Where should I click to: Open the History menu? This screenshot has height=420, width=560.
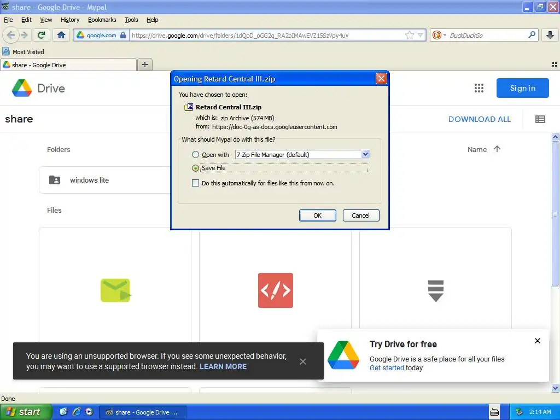coord(70,20)
